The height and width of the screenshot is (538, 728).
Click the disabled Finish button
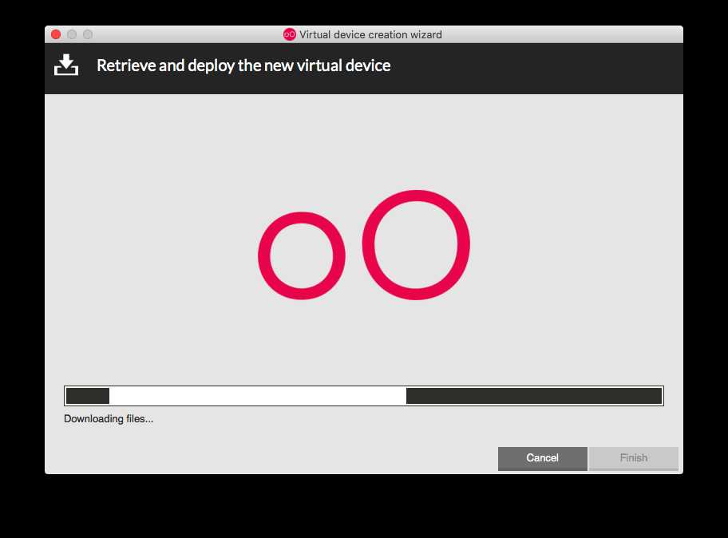coord(633,458)
